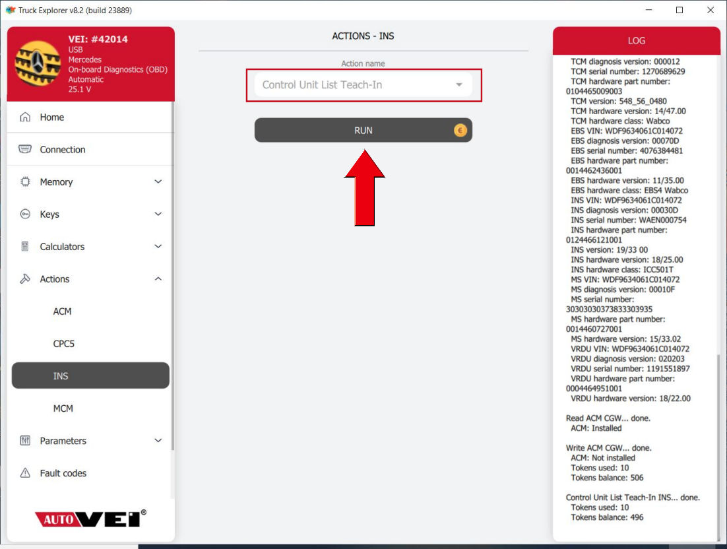Click the Parameters sliders icon
Screen dimensions: 727x549
click(25, 441)
